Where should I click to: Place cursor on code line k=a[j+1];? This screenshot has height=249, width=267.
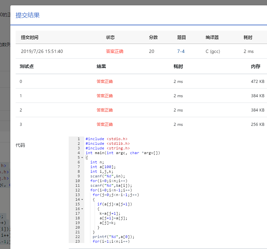pyautogui.click(x=110, y=213)
